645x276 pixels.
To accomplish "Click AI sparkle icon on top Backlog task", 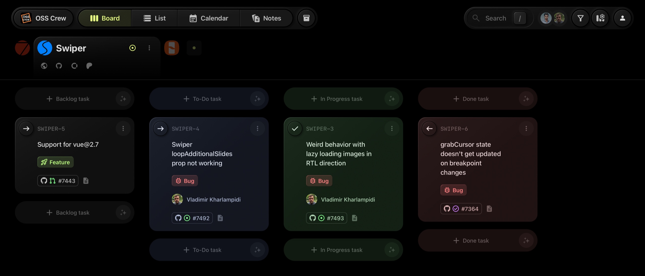I will click(x=123, y=99).
